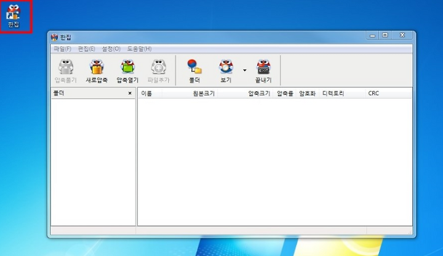Sort by the 암호화 column header
The height and width of the screenshot is (256, 443).
tap(308, 94)
